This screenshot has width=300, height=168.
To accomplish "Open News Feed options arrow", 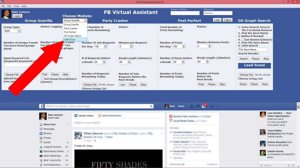I will coord(68,125).
